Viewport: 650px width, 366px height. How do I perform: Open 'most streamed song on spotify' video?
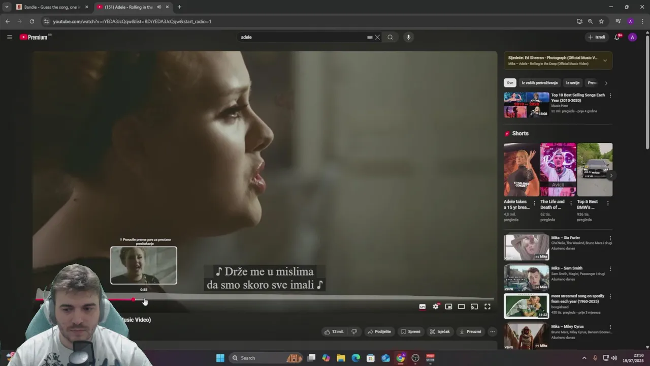(526, 306)
